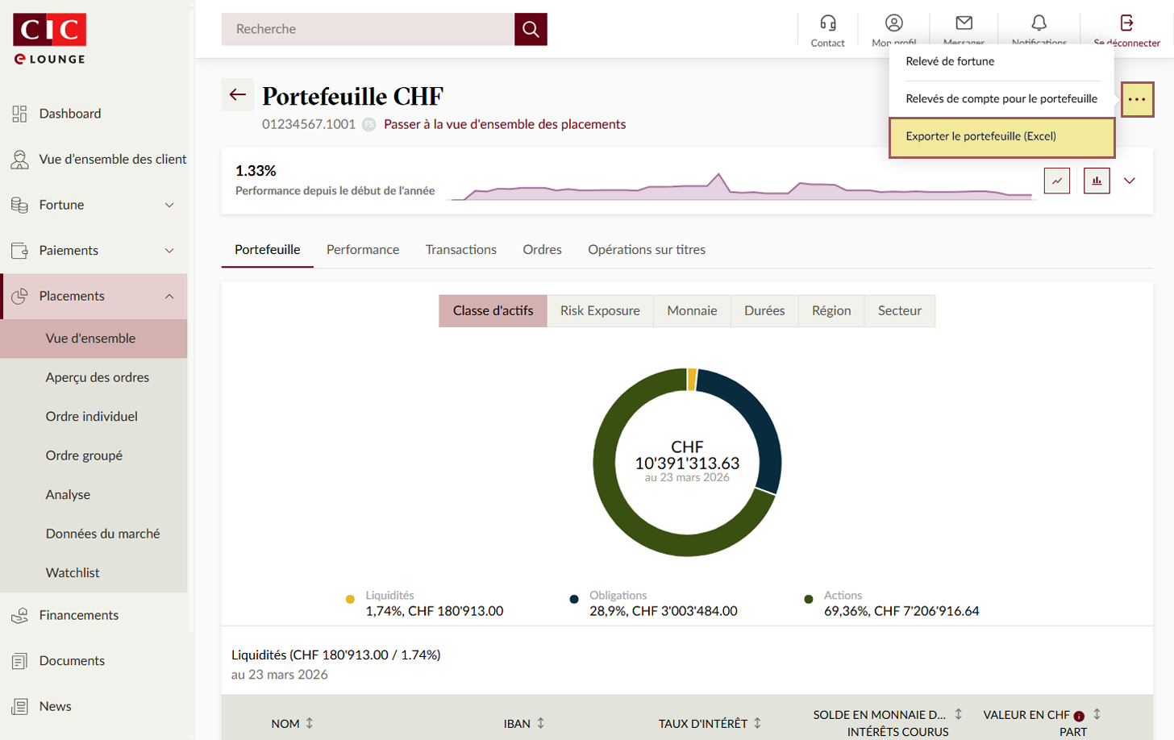Viewport: 1174px width, 740px height.
Task: Click the search magnifier button
Action: pos(531,29)
